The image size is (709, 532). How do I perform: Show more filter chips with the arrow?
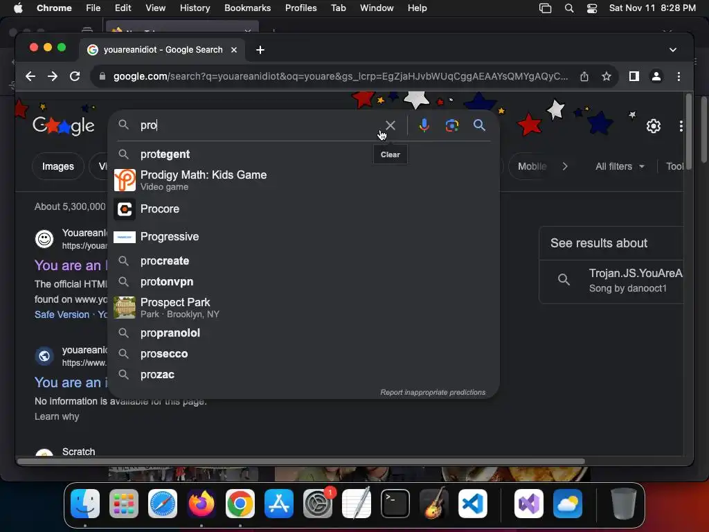point(565,166)
